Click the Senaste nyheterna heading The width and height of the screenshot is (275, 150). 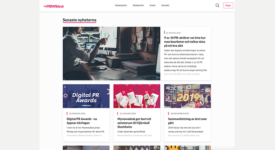tap(80, 20)
